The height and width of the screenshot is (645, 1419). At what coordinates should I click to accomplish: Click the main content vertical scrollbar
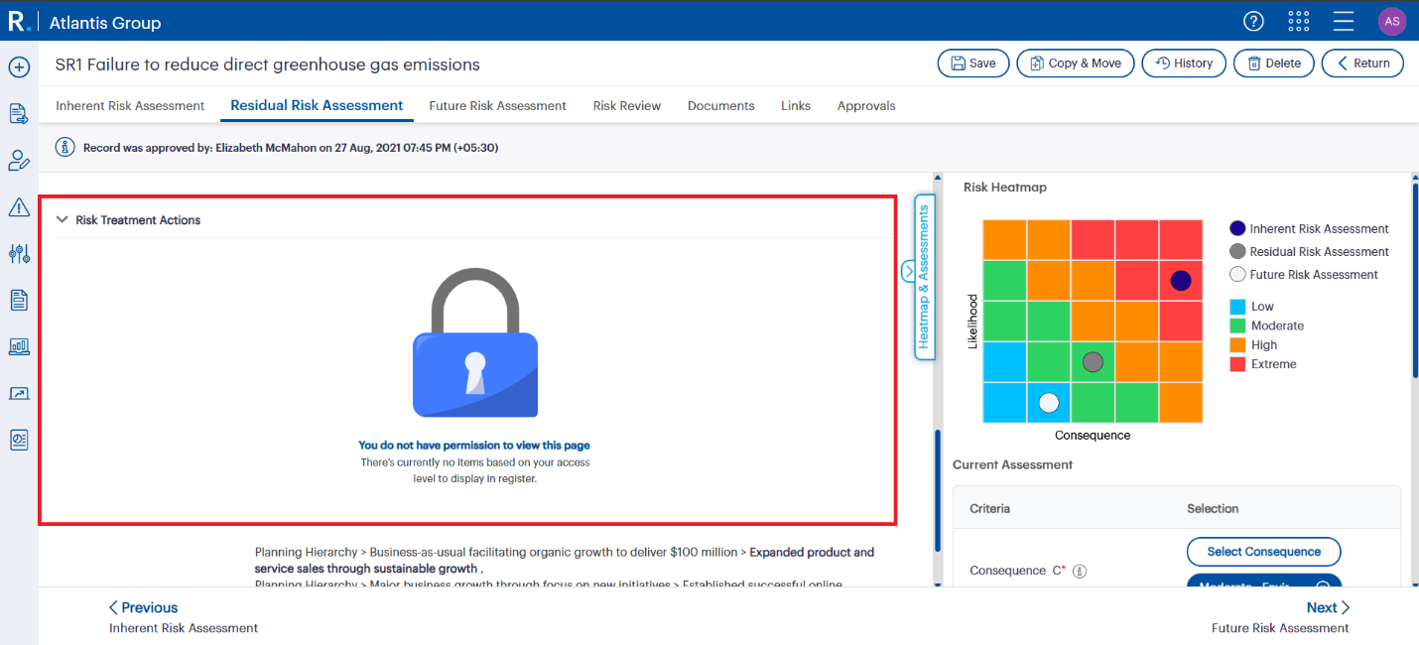[937, 490]
